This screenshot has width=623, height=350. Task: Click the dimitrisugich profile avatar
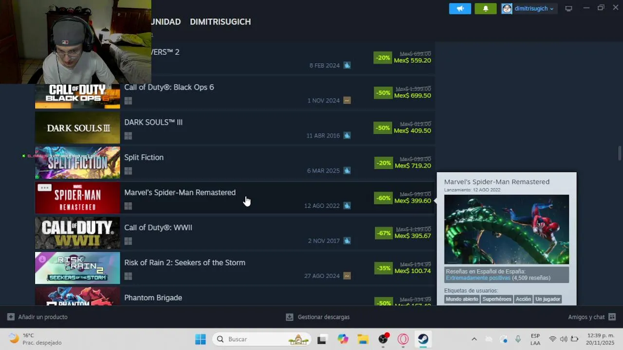coord(507,9)
